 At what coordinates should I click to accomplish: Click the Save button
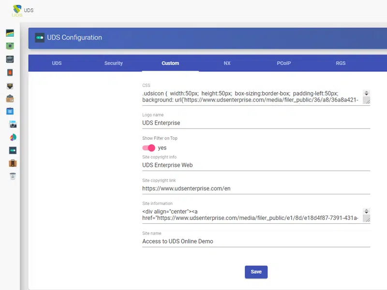point(256,272)
